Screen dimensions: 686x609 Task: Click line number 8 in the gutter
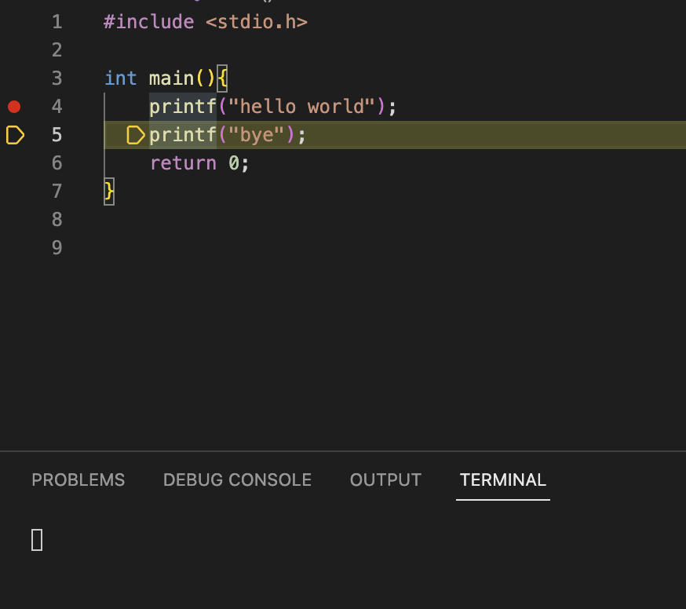pos(57,220)
